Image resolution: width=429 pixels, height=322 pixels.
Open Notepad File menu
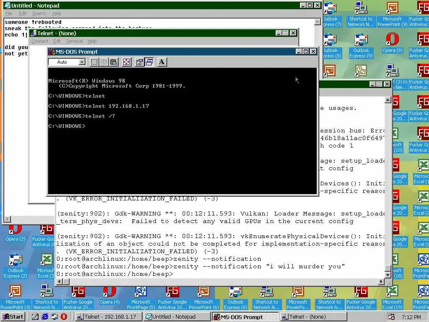click(9, 13)
